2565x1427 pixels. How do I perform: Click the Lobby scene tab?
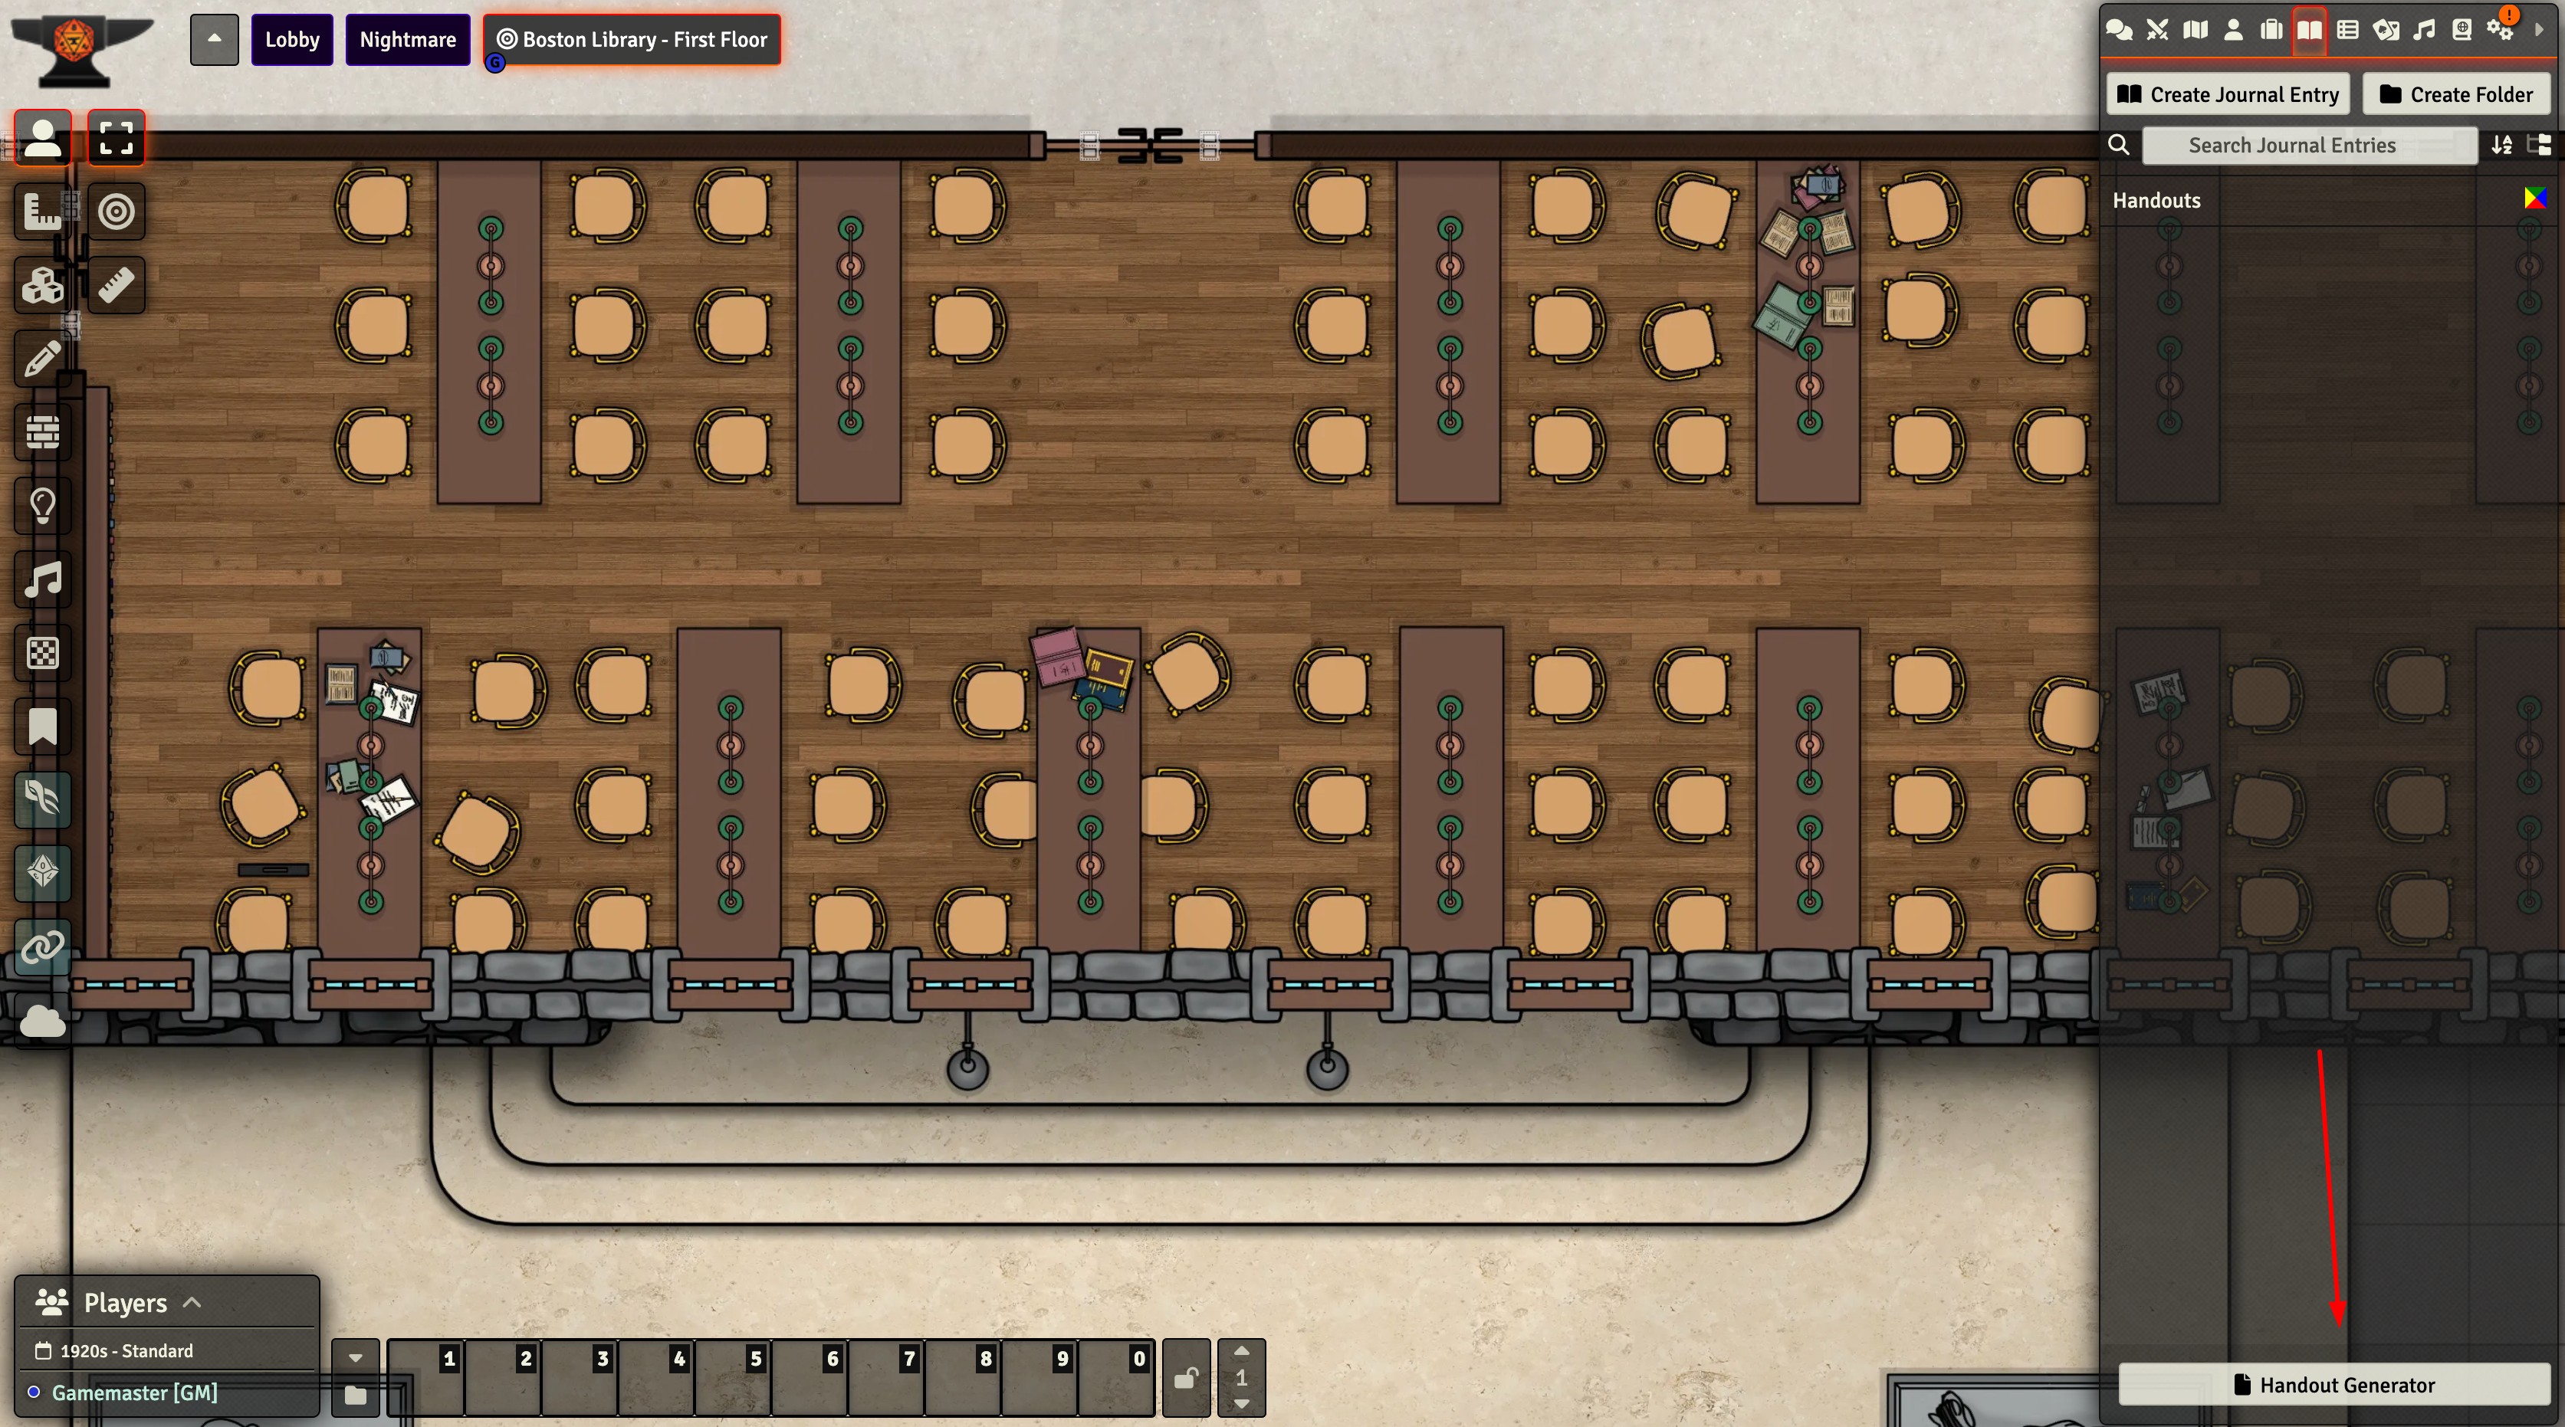pyautogui.click(x=291, y=37)
